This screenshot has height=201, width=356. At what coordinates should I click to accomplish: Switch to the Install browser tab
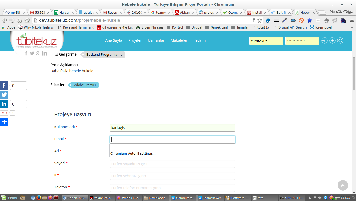[257, 12]
